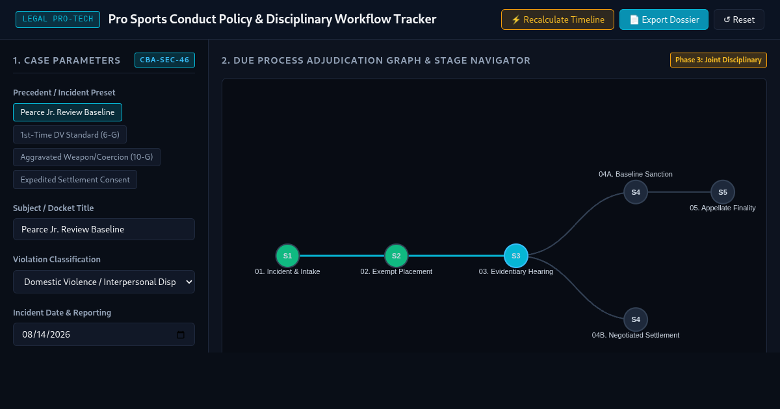Click the '02. Exempt Placement' label

tap(396, 271)
